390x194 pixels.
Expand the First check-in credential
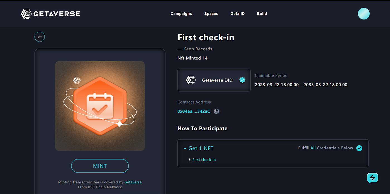(202, 160)
